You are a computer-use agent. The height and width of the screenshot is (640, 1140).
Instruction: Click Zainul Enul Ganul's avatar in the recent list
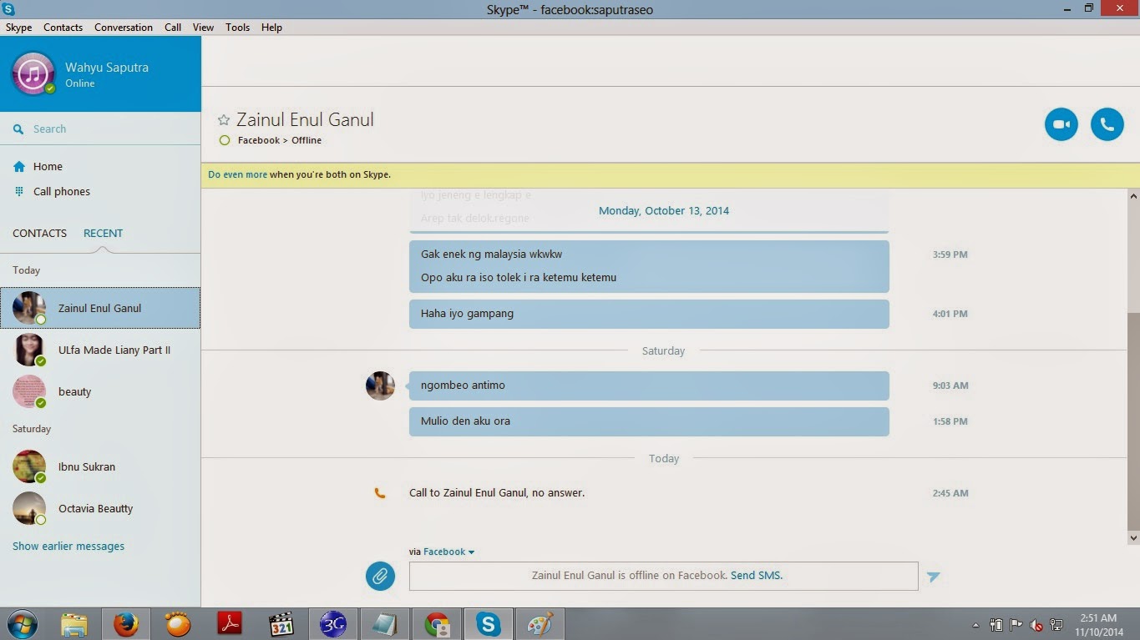[29, 308]
